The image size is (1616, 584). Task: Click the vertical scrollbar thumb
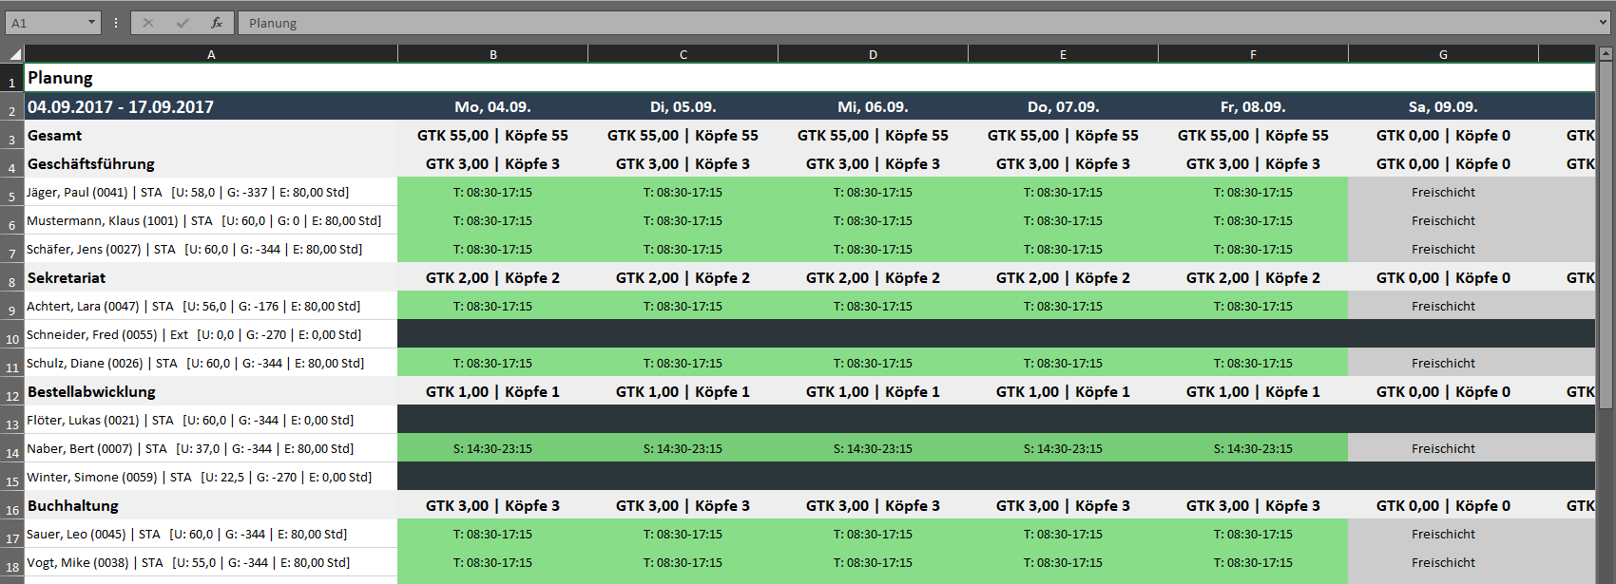(x=1606, y=236)
